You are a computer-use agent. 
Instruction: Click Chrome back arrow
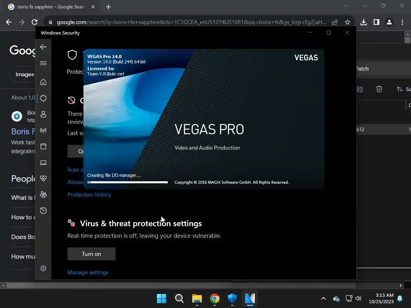pos(9,22)
